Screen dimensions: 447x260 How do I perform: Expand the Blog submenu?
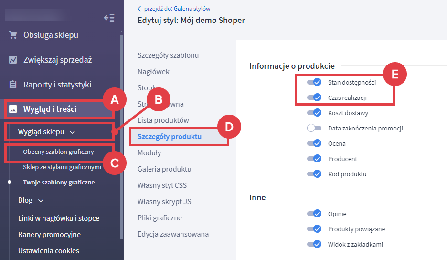41,201
